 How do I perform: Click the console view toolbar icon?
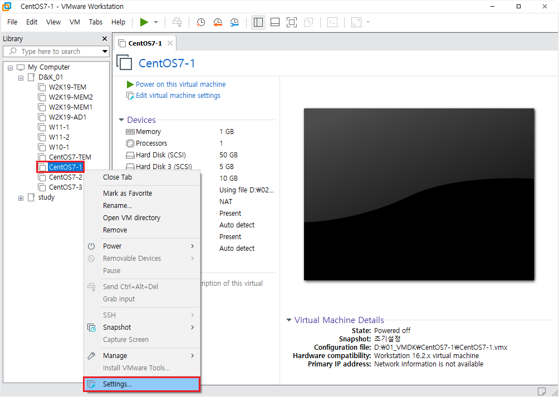(332, 22)
